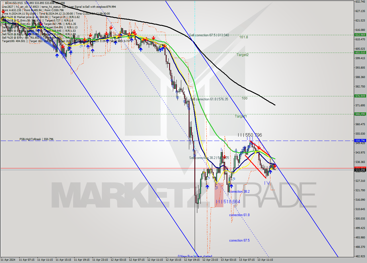Click the 11 Apr 23:15 time axis label
Screen dimensions: 367x263
pos(100,260)
